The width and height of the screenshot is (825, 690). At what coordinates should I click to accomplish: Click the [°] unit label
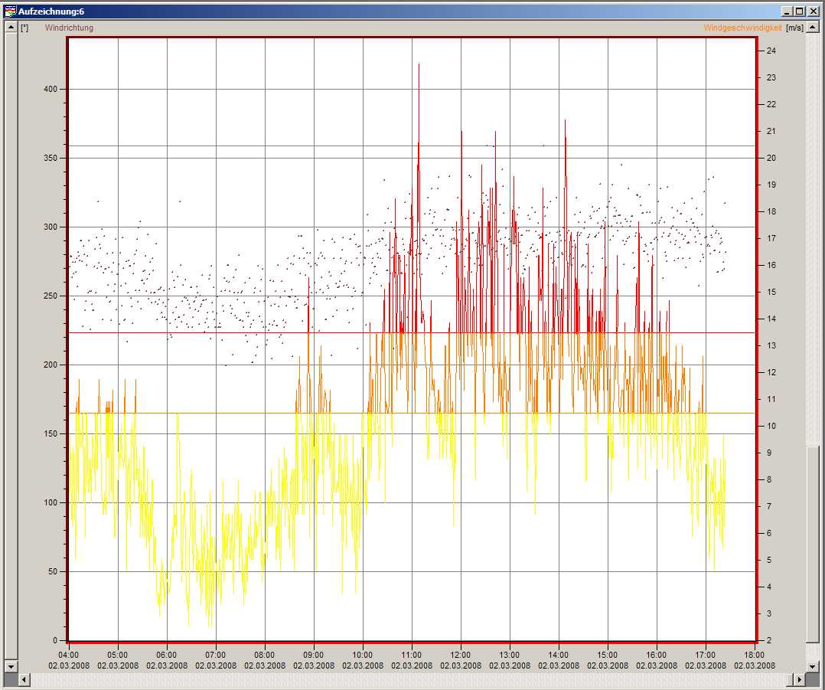pos(24,28)
